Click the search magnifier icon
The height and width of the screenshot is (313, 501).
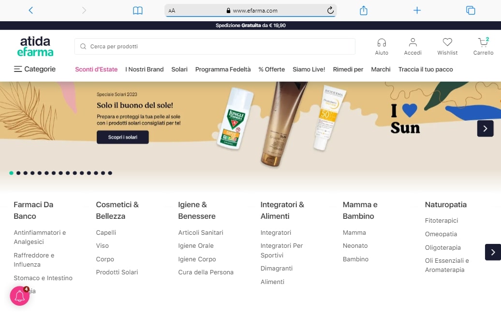click(x=83, y=46)
